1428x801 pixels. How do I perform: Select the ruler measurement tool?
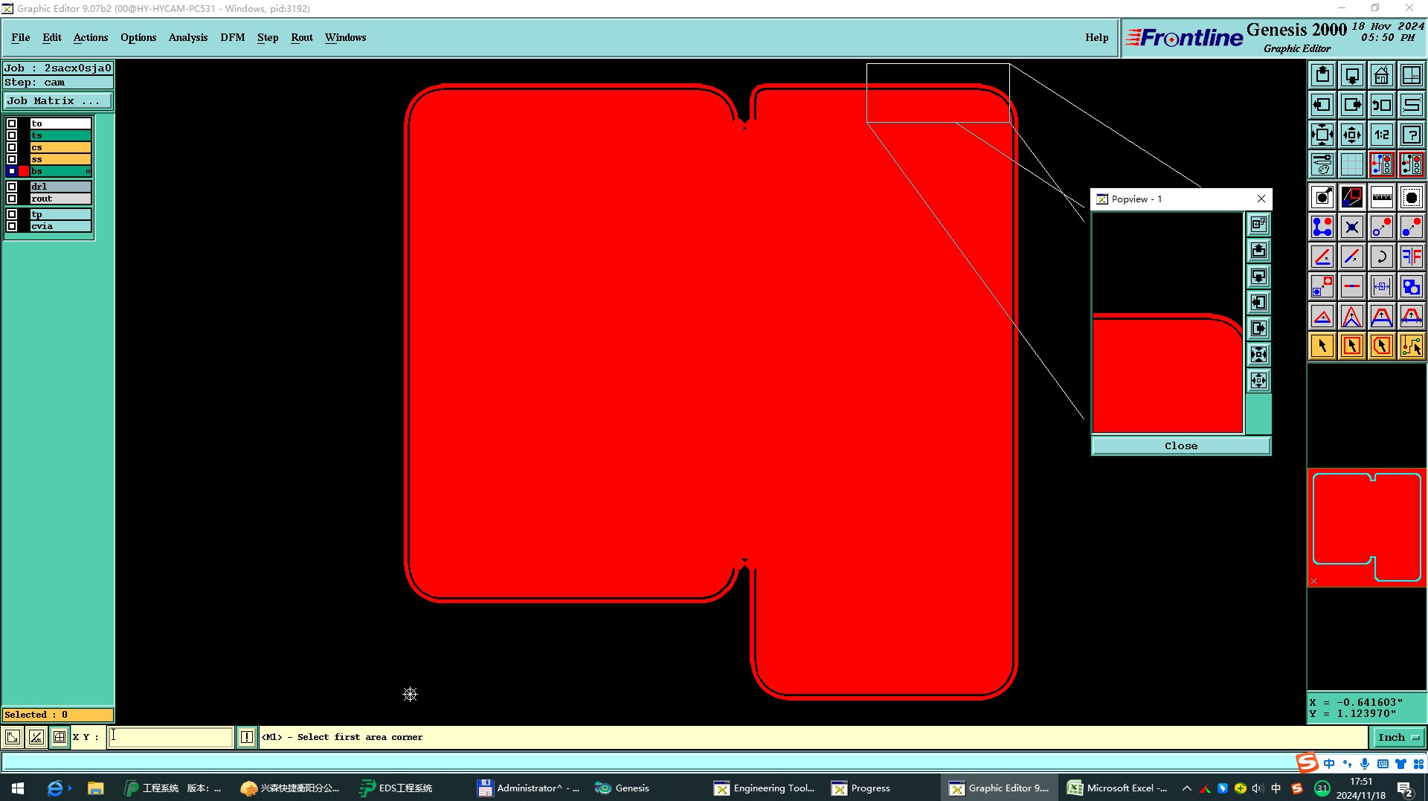click(x=1382, y=197)
